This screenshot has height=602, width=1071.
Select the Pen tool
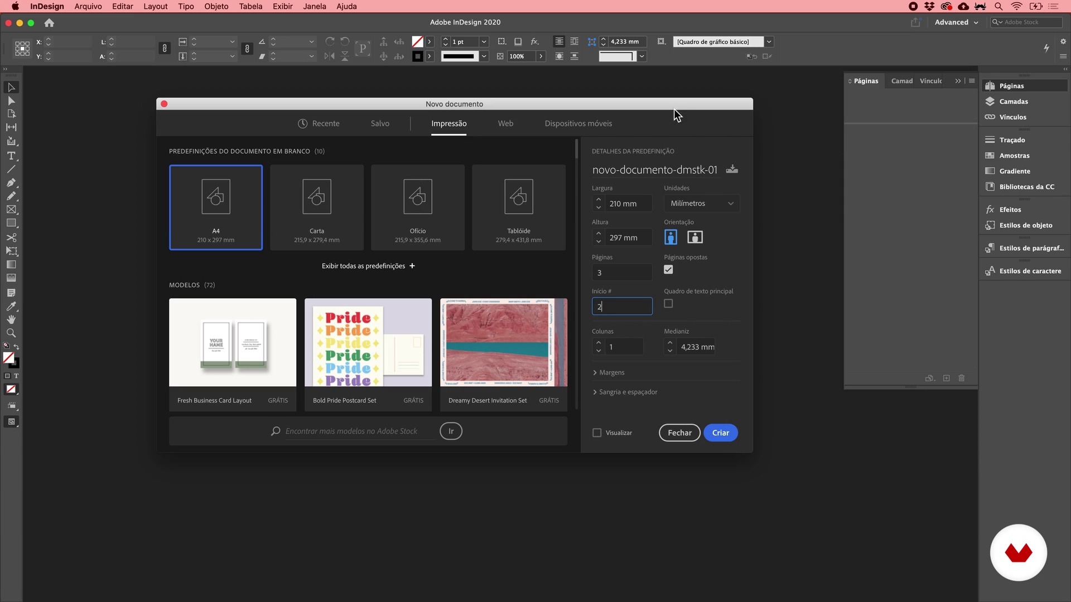tap(11, 182)
